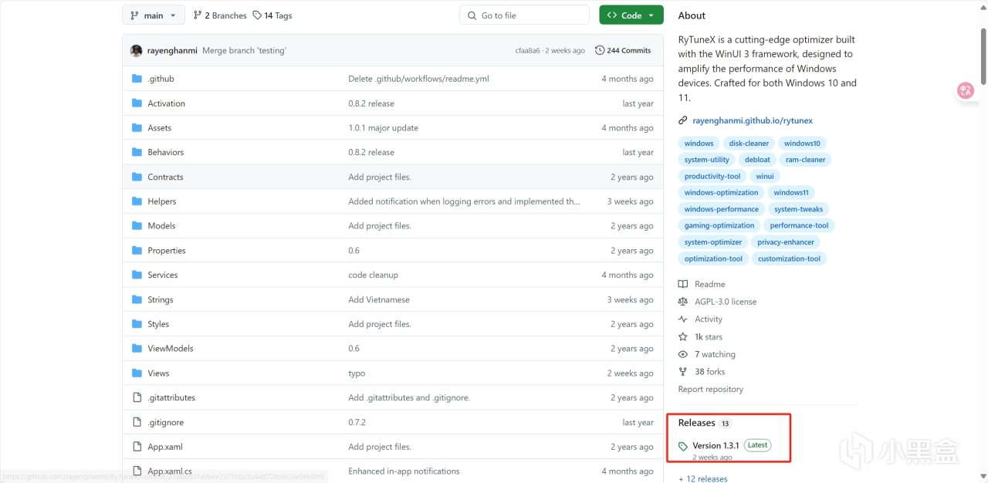The height and width of the screenshot is (483, 988).
Task: View the 38 forks fork icon
Action: click(x=682, y=372)
